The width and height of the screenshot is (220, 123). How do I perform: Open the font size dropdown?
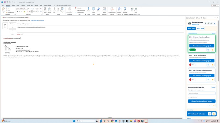point(27,9)
